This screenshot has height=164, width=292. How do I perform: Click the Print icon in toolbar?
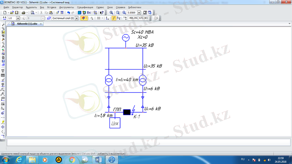coord(23,12)
